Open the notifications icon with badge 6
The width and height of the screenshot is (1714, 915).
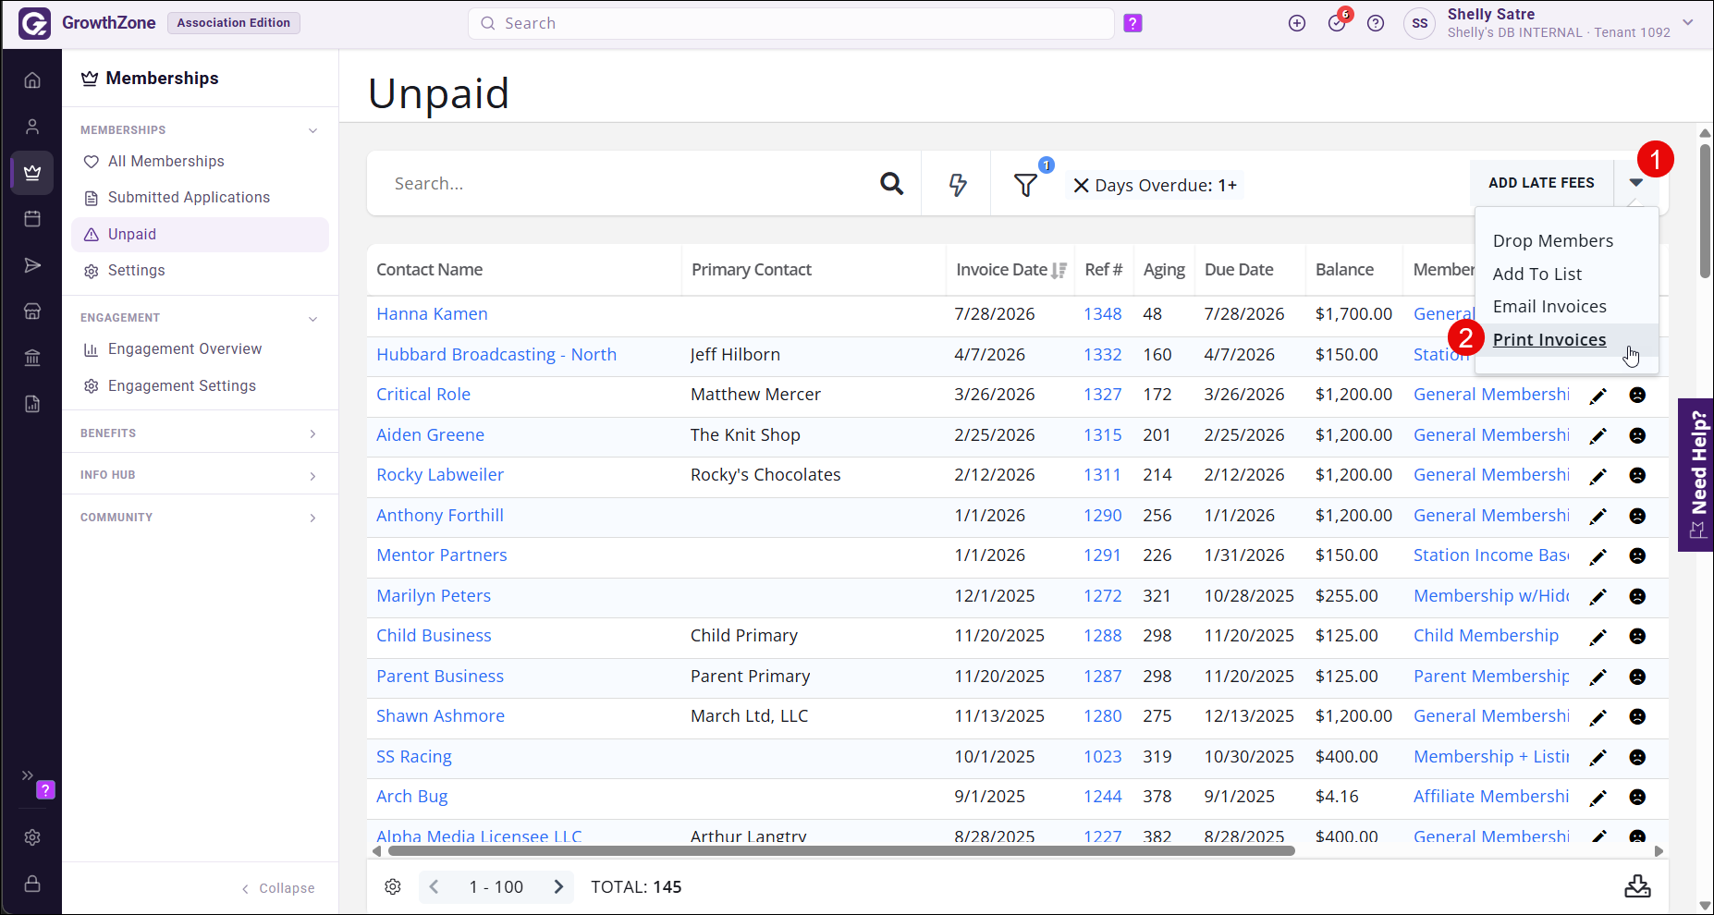1337,23
